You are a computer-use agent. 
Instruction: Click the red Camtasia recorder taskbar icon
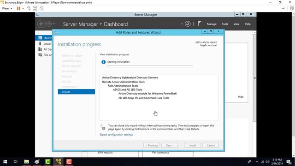(x=69, y=162)
